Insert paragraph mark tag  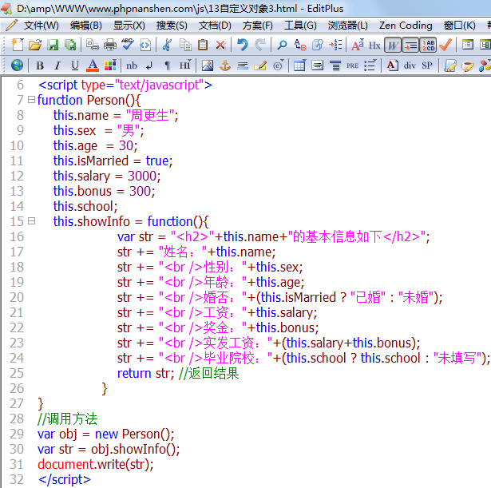coord(167,65)
